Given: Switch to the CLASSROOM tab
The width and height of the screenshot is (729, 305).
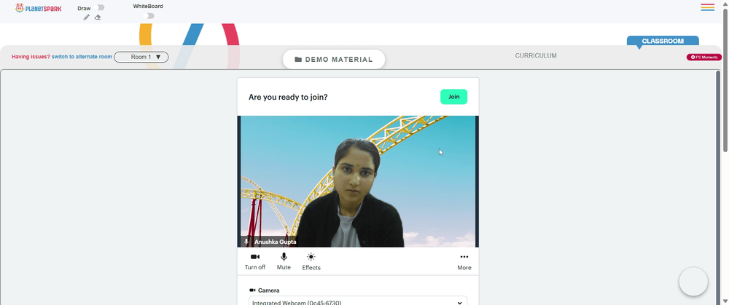Looking at the screenshot, I should pos(663,41).
